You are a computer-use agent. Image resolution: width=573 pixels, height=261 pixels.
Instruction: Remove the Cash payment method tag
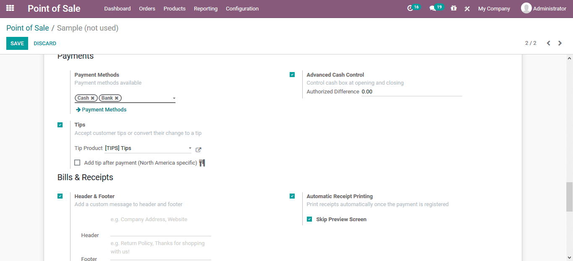coord(94,98)
